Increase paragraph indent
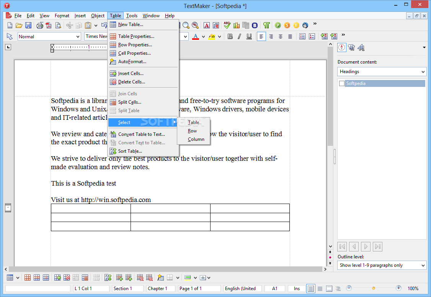Screen dimensions: 431x297 click(x=334, y=36)
